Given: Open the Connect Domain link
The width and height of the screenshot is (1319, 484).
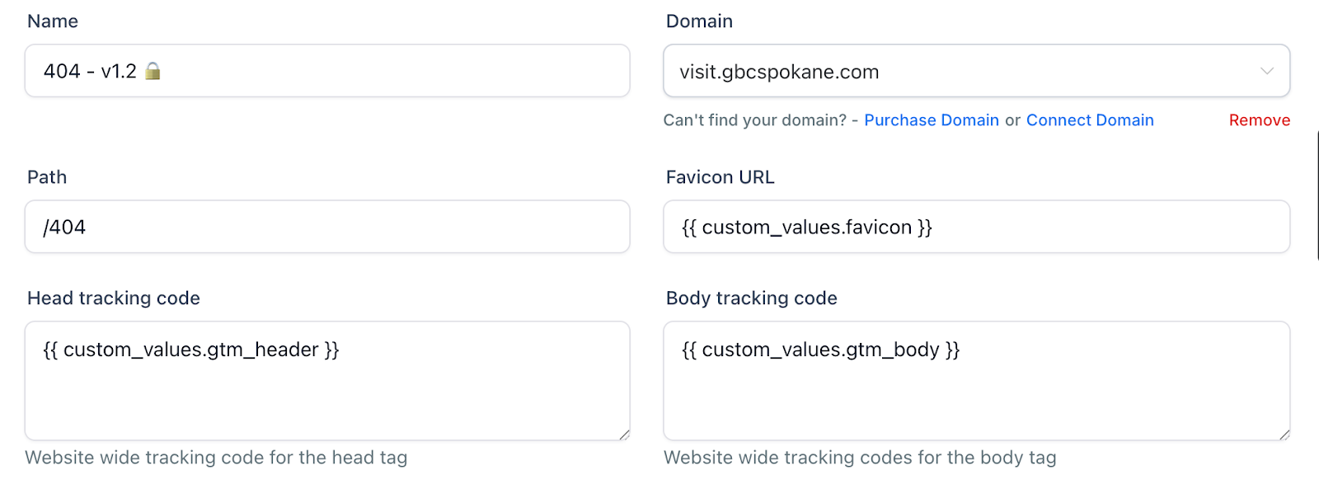Looking at the screenshot, I should 1090,120.
